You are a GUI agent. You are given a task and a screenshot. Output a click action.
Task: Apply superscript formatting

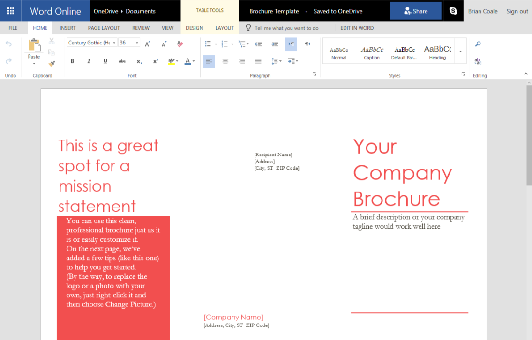[x=155, y=61]
